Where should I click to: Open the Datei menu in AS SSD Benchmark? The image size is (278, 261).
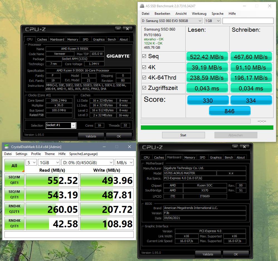click(146, 14)
